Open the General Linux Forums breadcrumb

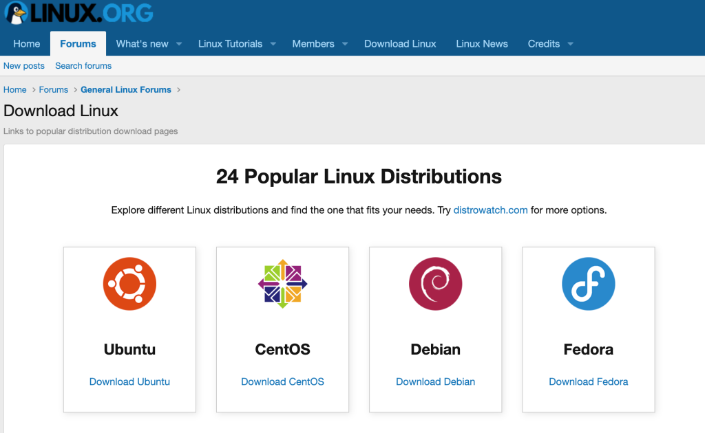click(x=126, y=90)
